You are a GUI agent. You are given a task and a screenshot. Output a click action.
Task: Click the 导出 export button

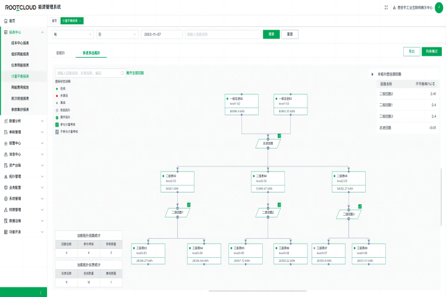tap(411, 52)
